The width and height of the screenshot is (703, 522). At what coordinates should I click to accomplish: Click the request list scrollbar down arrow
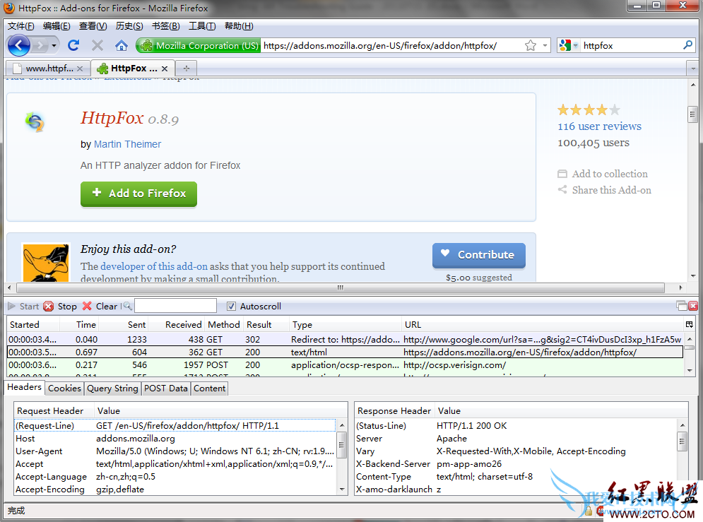click(x=690, y=371)
